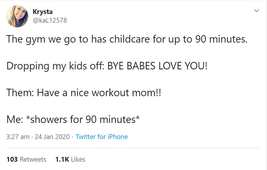This screenshot has height=170, width=267.
Task: Click the @kaL12578 handle
Action: [x=50, y=20]
